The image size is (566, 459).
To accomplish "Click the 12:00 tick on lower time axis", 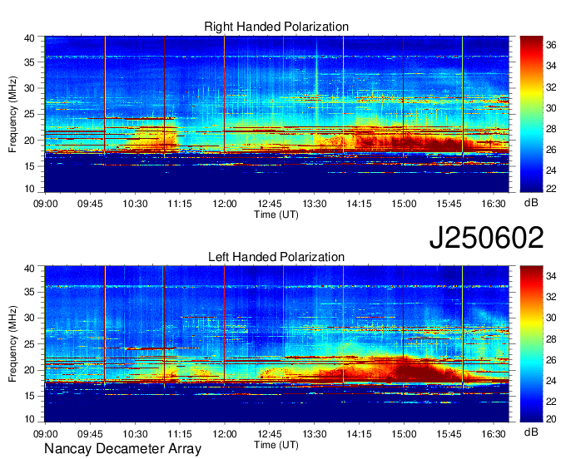I will pos(225,434).
